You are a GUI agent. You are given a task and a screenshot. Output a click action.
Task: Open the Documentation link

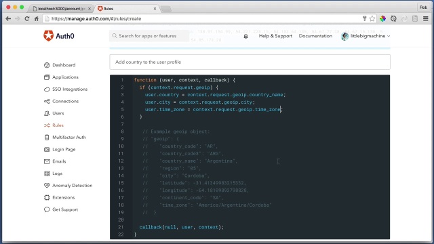point(315,36)
